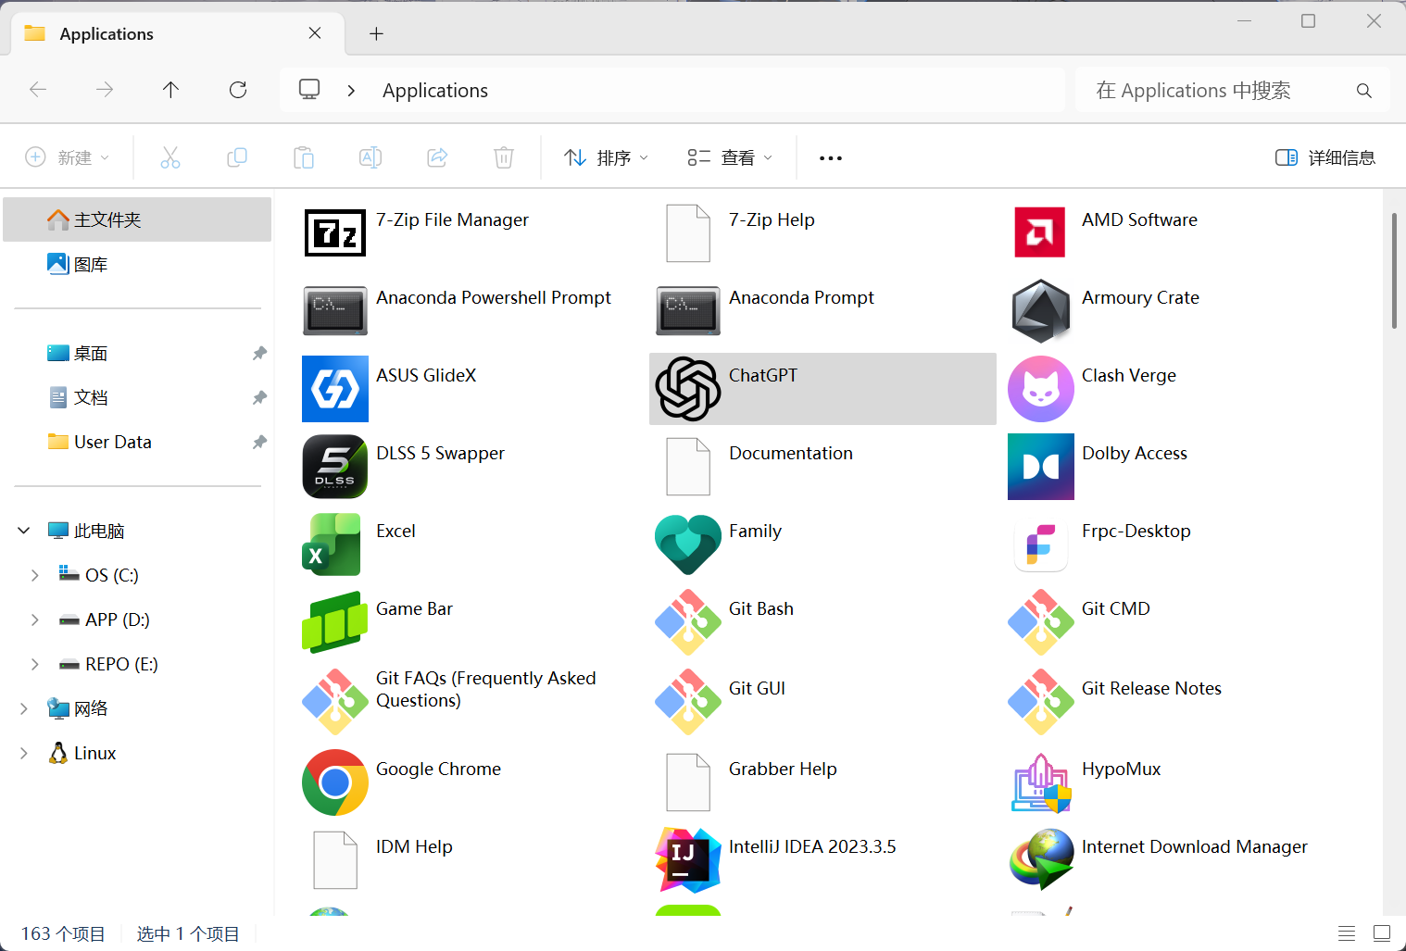Select the Google Chrome icon
The height and width of the screenshot is (951, 1406).
click(335, 782)
